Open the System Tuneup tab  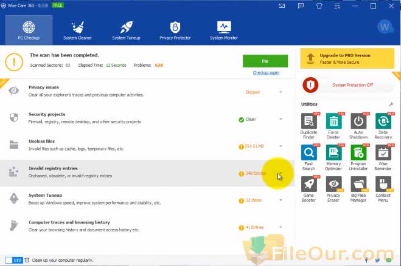point(126,30)
